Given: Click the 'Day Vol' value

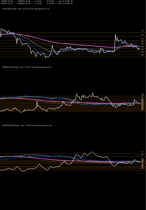Looking at the screenshot, I should pos(66,3).
